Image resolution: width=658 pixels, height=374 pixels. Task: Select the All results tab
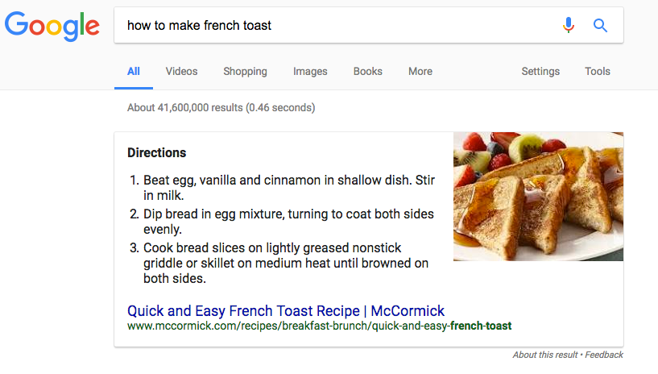click(x=134, y=71)
